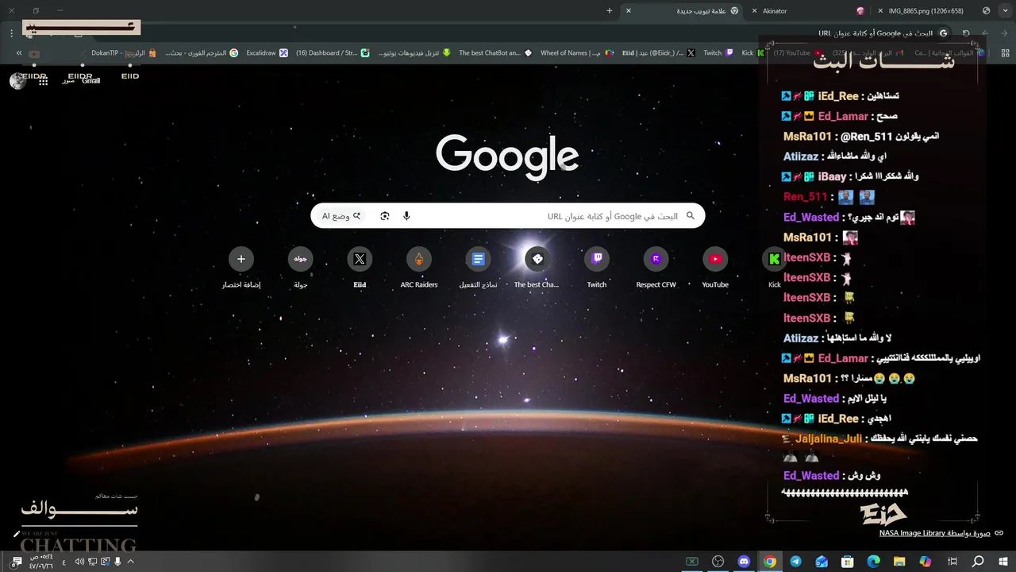This screenshot has height=572, width=1016.
Task: Focus the Google search box
Action: tap(508, 216)
